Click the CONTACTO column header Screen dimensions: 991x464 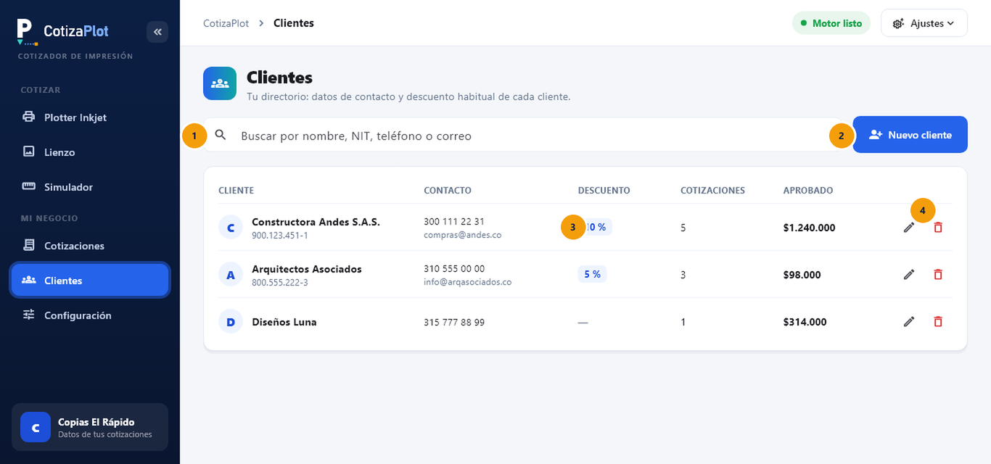(448, 191)
